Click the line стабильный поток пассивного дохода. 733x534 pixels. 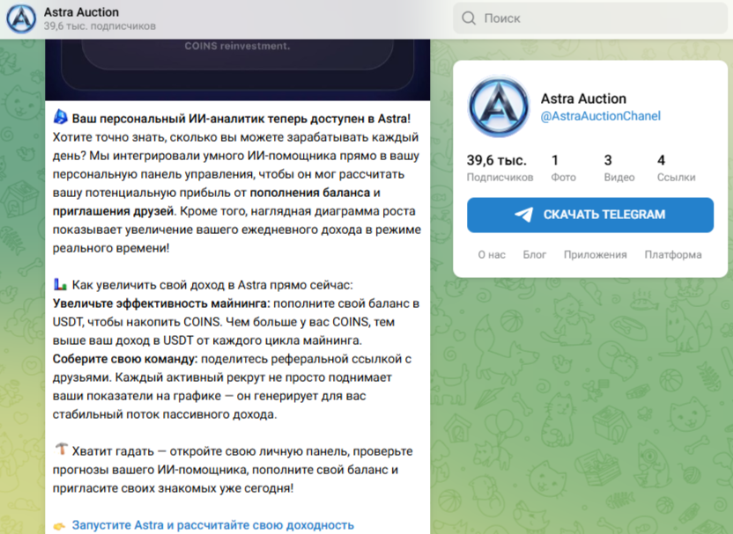165,414
